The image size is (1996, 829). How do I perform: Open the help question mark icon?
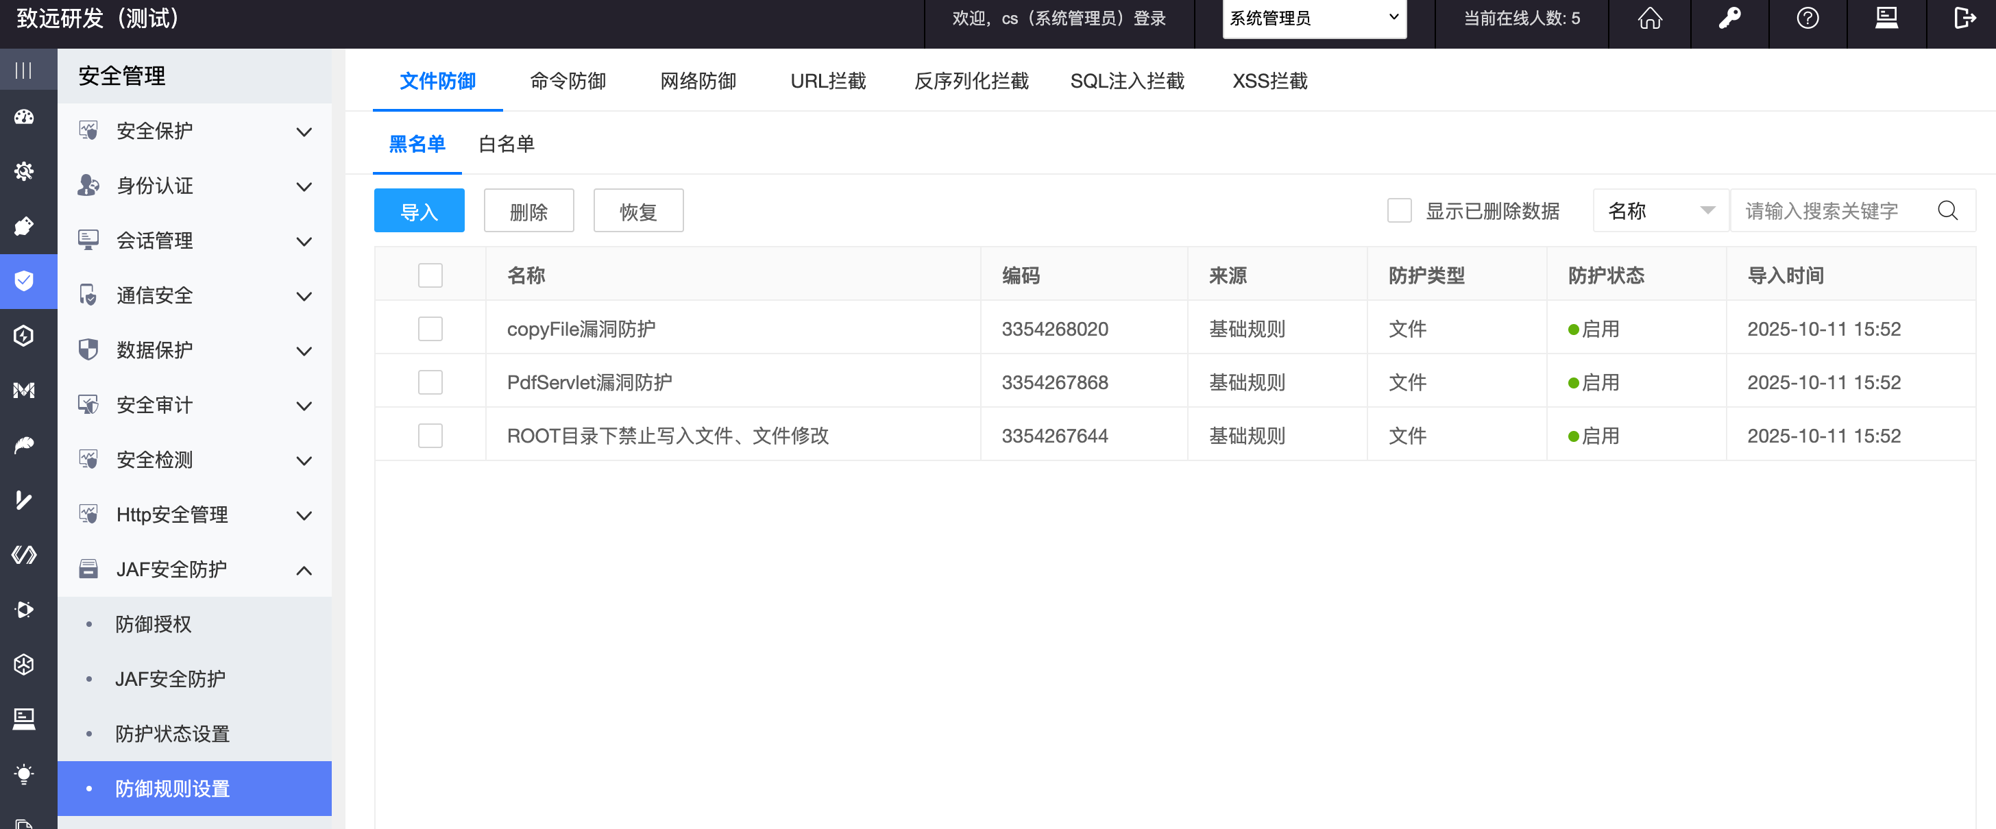click(1808, 18)
